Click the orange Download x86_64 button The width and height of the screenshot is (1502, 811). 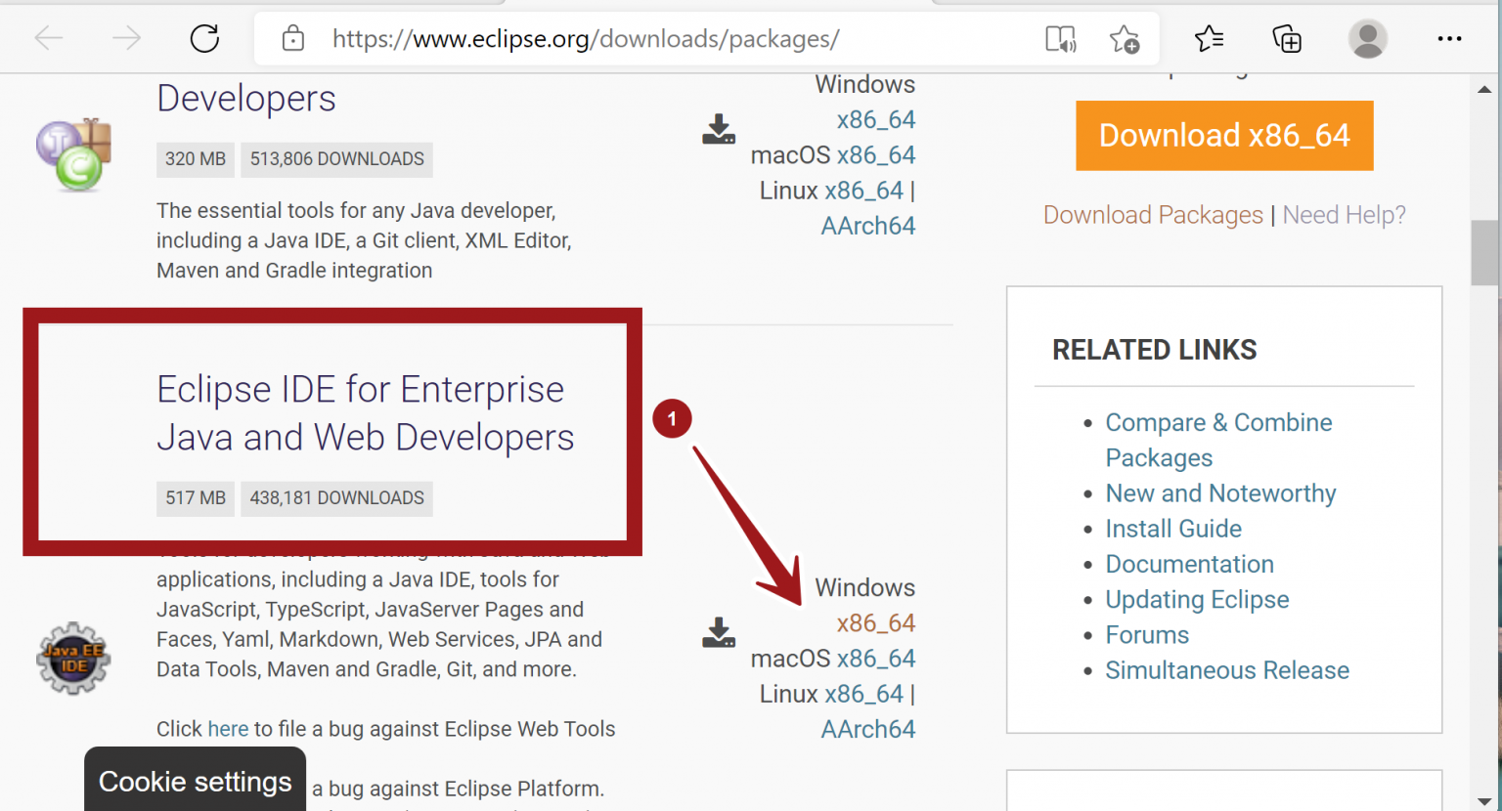(1224, 136)
